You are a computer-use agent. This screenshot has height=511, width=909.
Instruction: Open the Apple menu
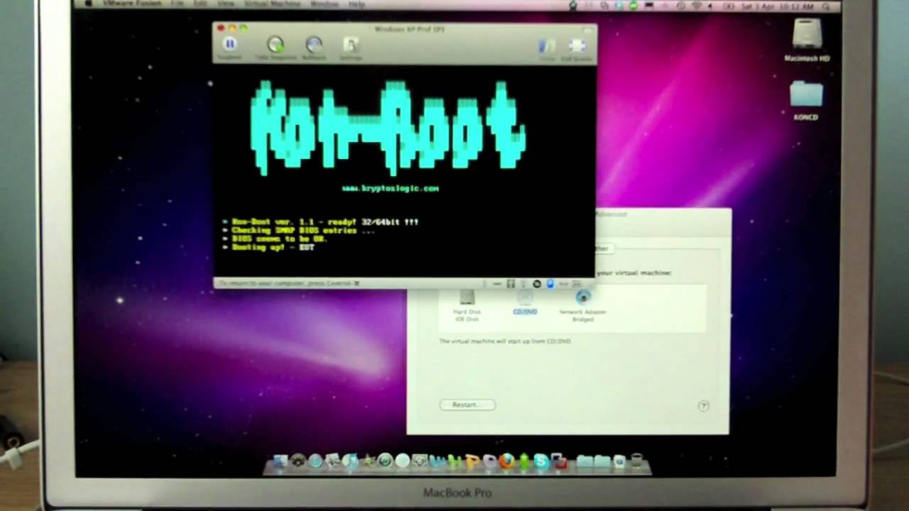pos(88,4)
